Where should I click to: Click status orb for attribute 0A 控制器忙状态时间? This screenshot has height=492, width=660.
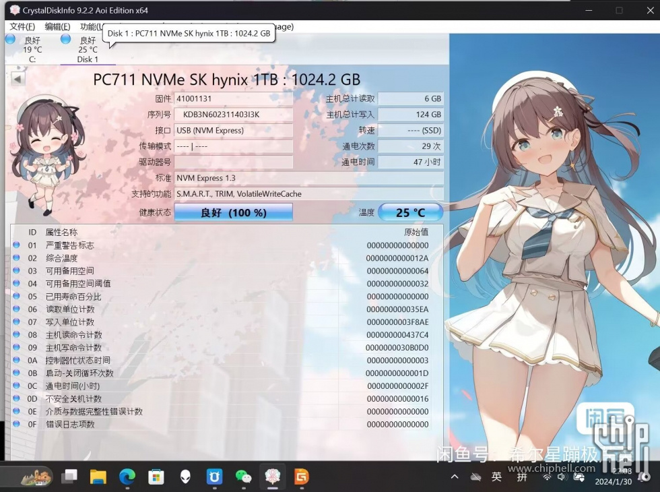16,360
